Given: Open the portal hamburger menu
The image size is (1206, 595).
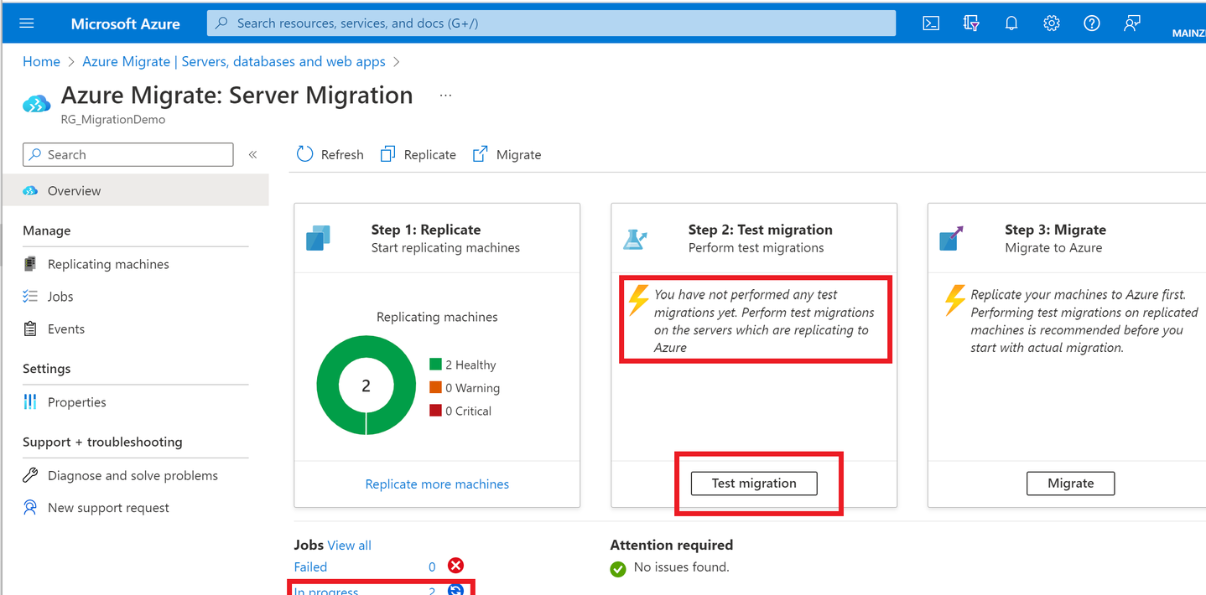Looking at the screenshot, I should (27, 23).
